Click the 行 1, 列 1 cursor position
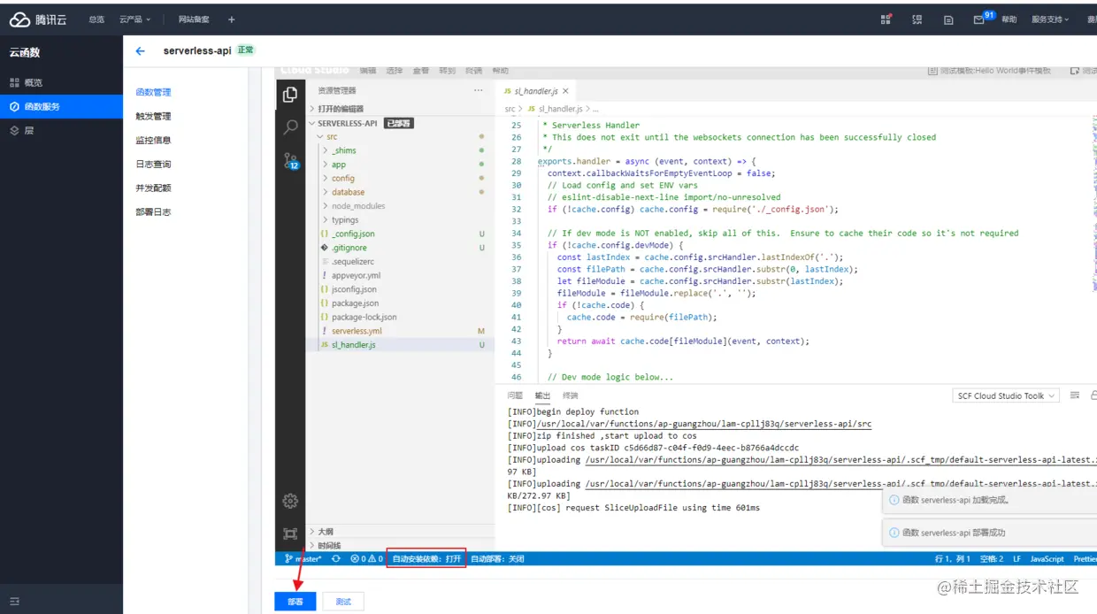 pyautogui.click(x=953, y=559)
